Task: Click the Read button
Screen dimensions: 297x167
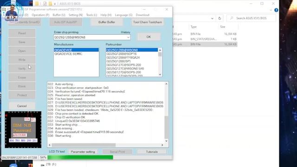Action: (22, 33)
